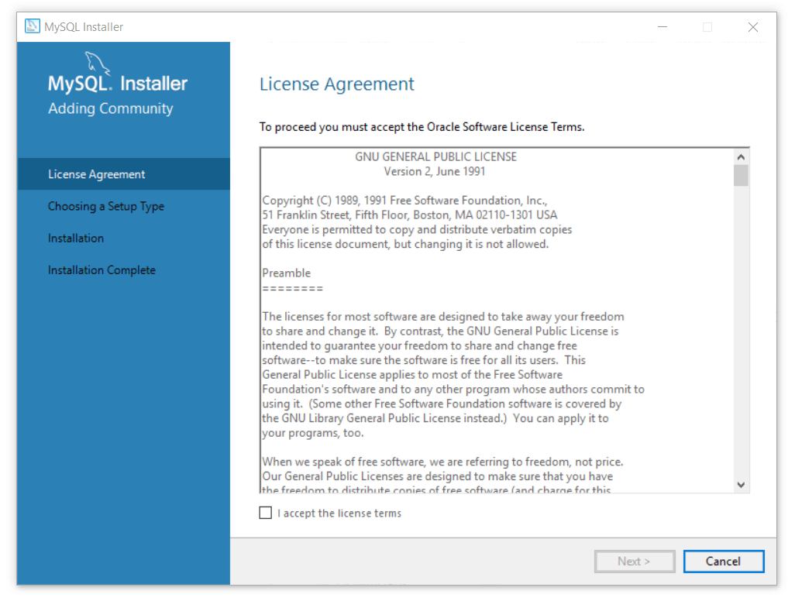Click the Next button
This screenshot has height=601, width=795.
[635, 562]
